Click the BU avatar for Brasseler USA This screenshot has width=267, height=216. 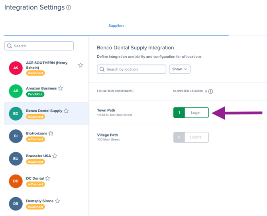coord(16,159)
